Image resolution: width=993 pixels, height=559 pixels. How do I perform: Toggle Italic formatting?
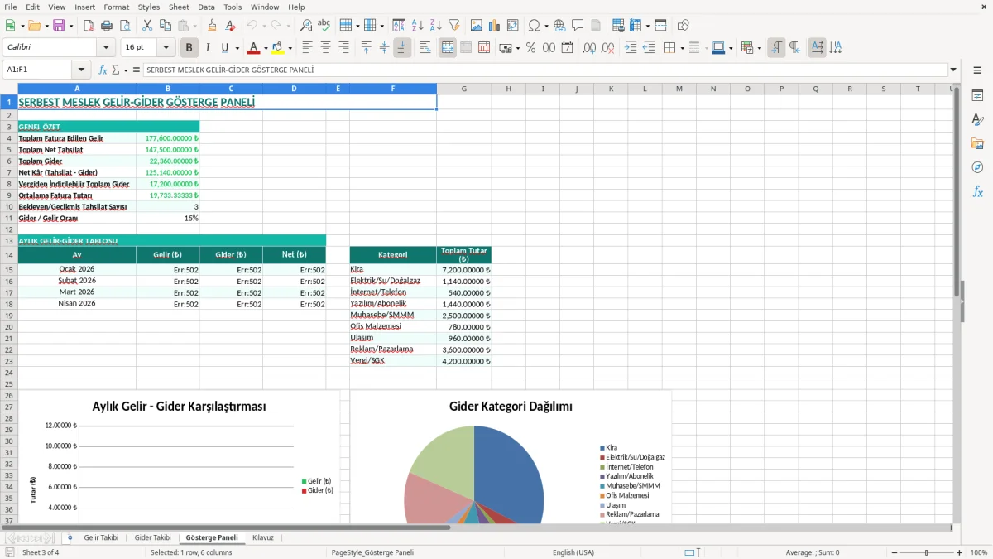pos(208,48)
